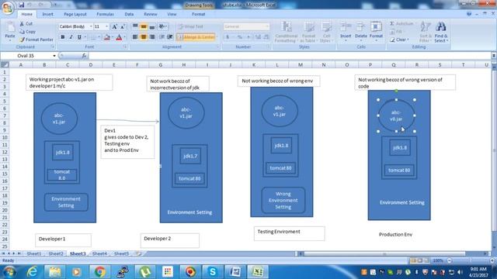Open the Clear dropdown menu

tap(408, 40)
